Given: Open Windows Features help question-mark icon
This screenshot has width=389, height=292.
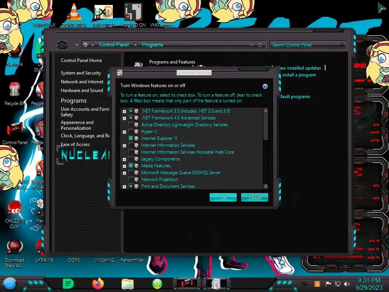Looking at the screenshot, I should 265,86.
